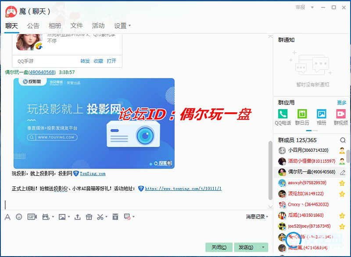Click the admin badge beside 小四月
This screenshot has width=351, height=257.
[x=342, y=150]
